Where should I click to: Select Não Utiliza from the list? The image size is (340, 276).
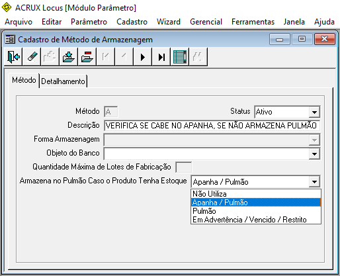tap(256, 194)
